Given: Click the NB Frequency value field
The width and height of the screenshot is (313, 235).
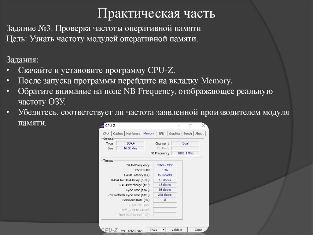Looking at the screenshot, I should (x=186, y=153).
